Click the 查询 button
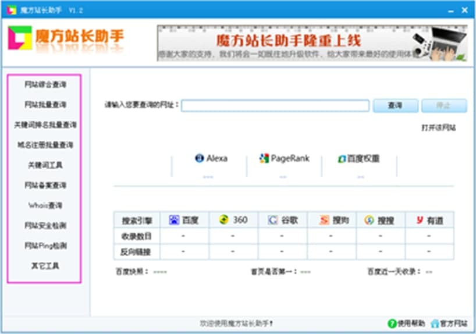The width and height of the screenshot is (476, 334). (395, 106)
